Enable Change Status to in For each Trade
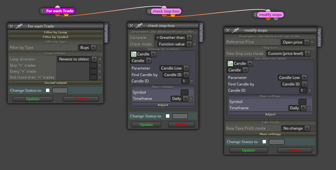336x170 pixels. [48, 90]
